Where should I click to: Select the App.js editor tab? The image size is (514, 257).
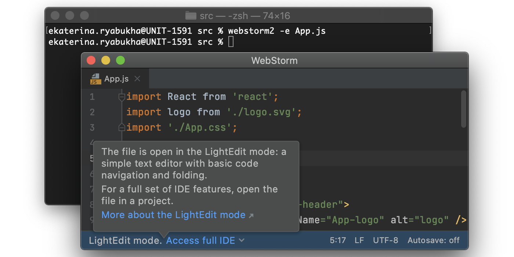pyautogui.click(x=115, y=79)
